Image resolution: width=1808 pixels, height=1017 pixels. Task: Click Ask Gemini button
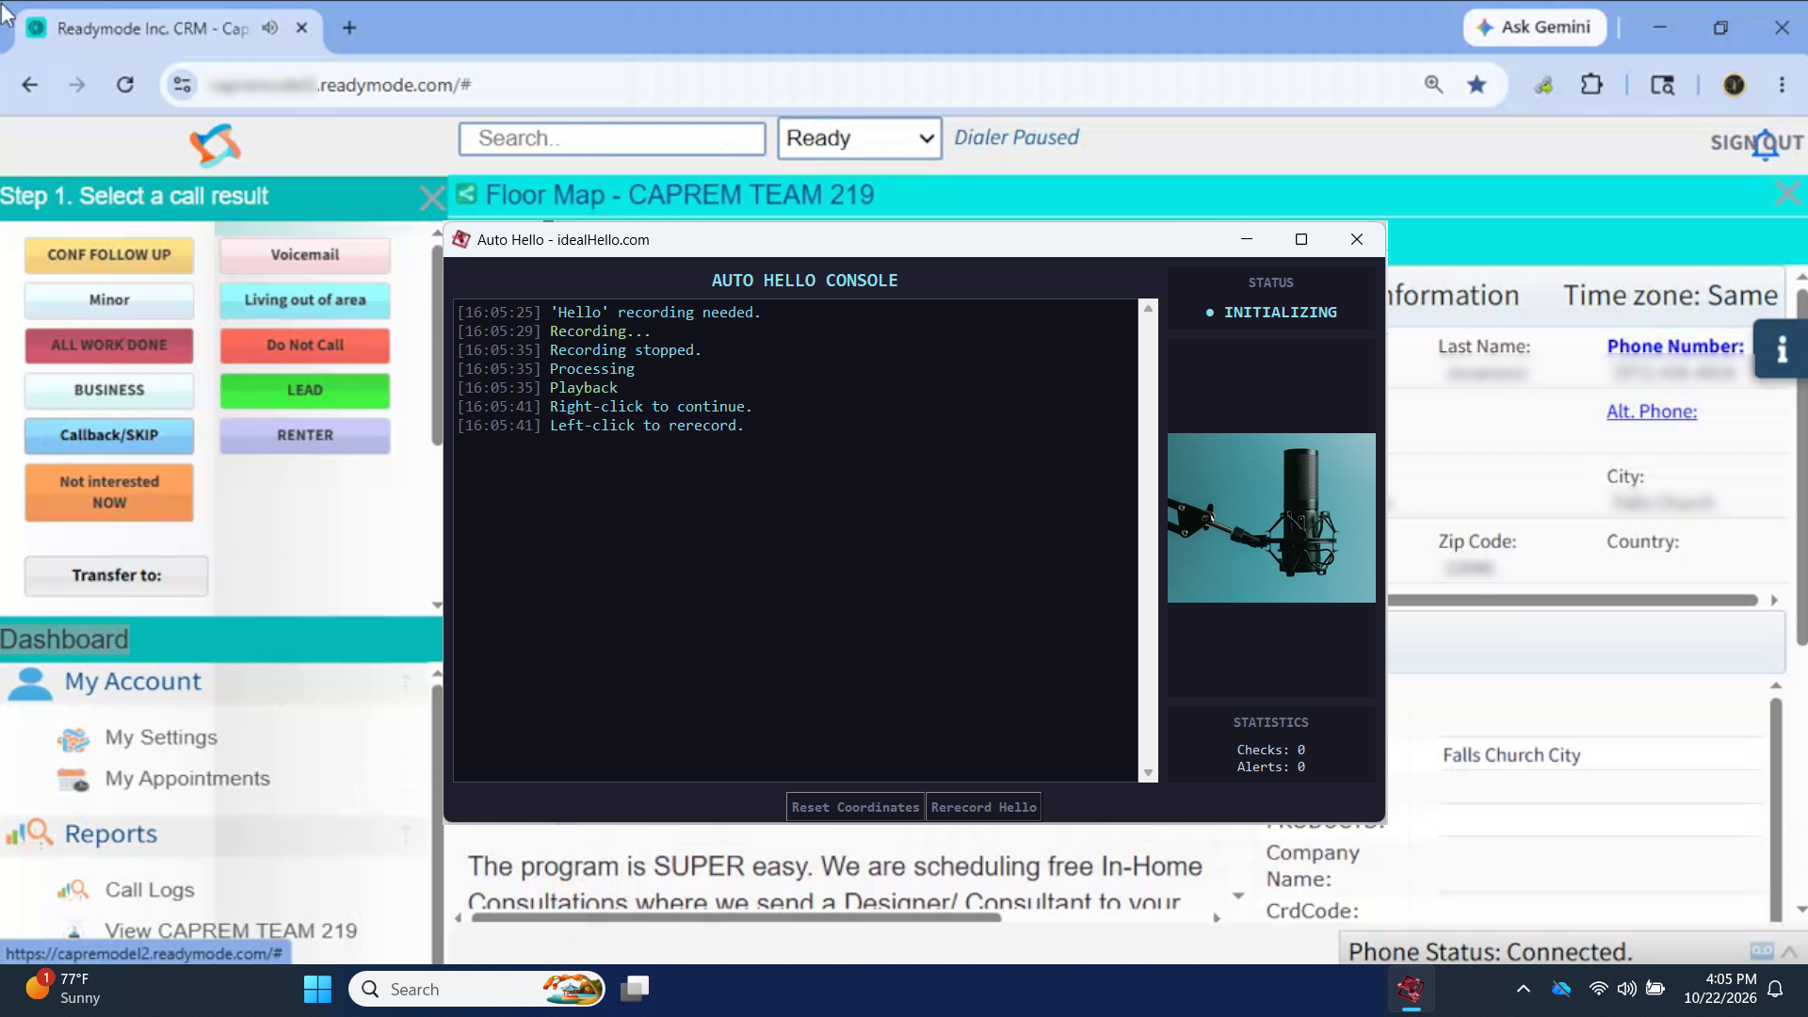[x=1534, y=27]
